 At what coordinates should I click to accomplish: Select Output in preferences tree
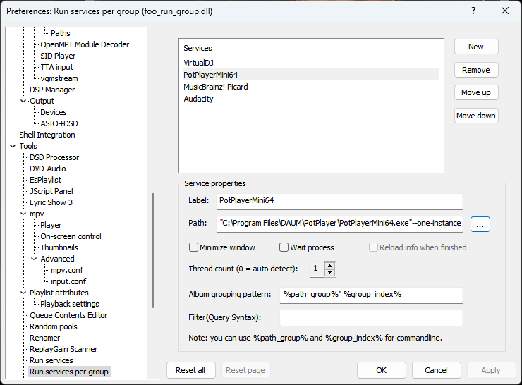(x=42, y=101)
